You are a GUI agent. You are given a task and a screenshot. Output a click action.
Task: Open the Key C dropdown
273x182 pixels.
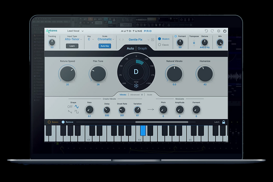(x=91, y=39)
